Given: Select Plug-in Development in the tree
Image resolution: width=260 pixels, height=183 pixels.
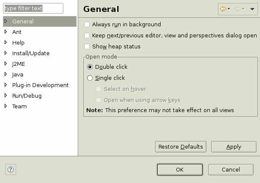Looking at the screenshot, I should coord(40,85).
